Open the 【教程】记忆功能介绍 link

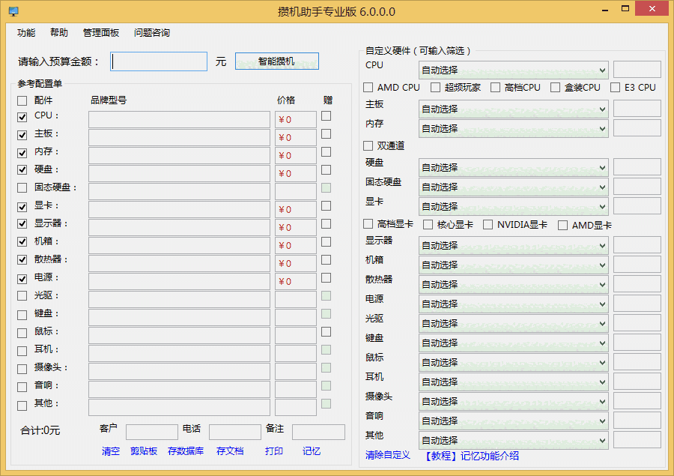click(472, 456)
